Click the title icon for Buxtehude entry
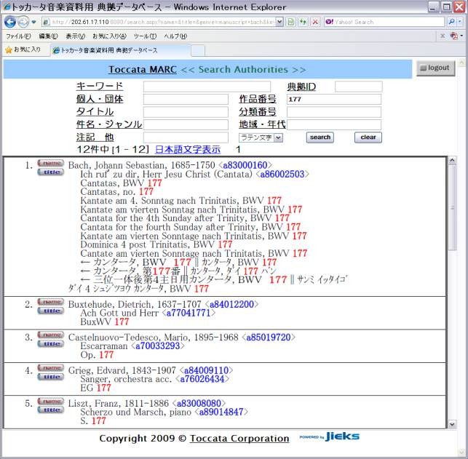Screen dimensions: 468x459 pyautogui.click(x=51, y=311)
